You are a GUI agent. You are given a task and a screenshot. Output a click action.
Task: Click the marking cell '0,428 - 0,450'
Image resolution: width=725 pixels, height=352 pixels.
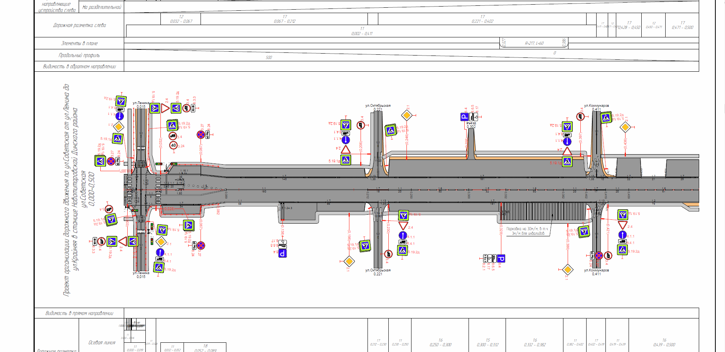pyautogui.click(x=629, y=27)
